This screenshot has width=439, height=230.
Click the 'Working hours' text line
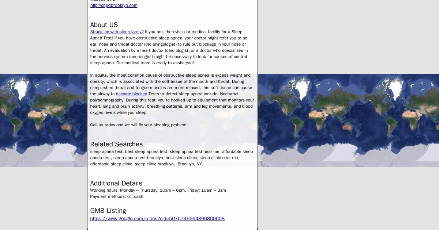pyautogui.click(x=158, y=190)
